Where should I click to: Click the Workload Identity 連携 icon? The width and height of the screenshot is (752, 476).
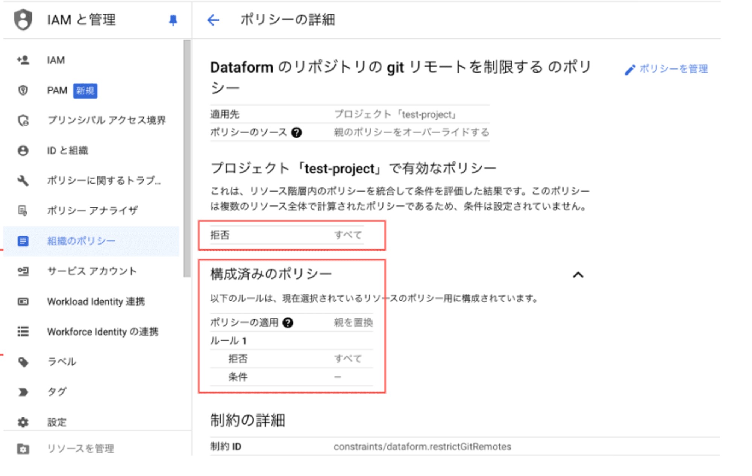(x=23, y=301)
